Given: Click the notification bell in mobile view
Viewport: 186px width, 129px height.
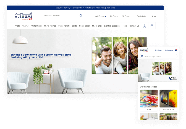Looking at the screenshot, I should (176, 50).
